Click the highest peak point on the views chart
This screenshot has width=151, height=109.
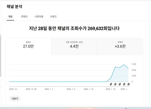coord(124,65)
